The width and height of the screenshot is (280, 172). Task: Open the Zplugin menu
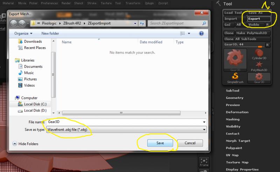click(x=149, y=3)
